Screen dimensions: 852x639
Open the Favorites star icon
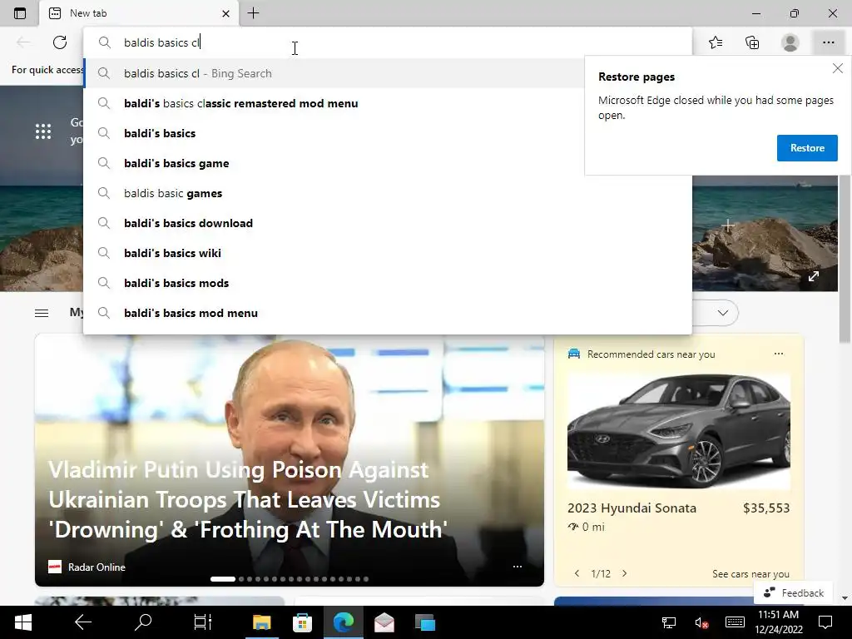tap(716, 42)
